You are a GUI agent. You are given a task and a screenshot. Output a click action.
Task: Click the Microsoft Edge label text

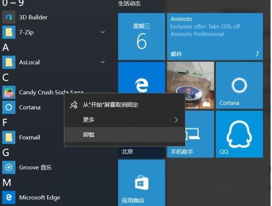(40, 198)
